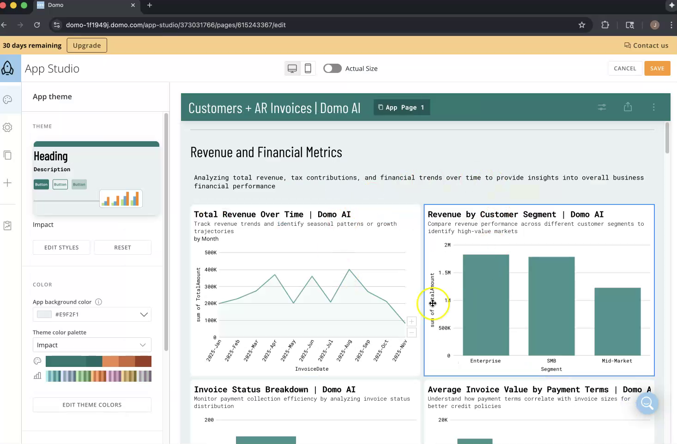Viewport: 677px width, 444px height.
Task: Open the browser media search icon
Action: [x=630, y=25]
